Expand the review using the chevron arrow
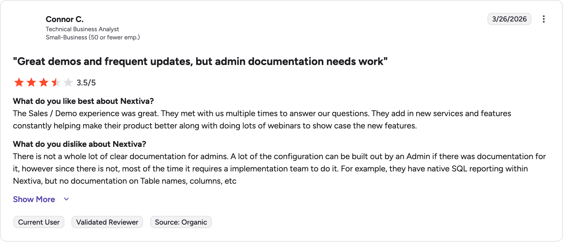Image resolution: width=563 pixels, height=242 pixels. tap(66, 199)
